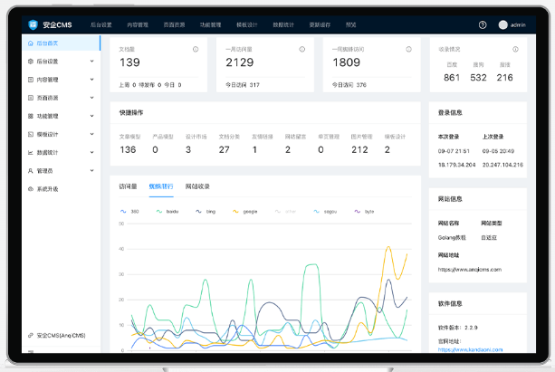Click the info icon on 一周蜘蛛访问 card

(x=409, y=49)
